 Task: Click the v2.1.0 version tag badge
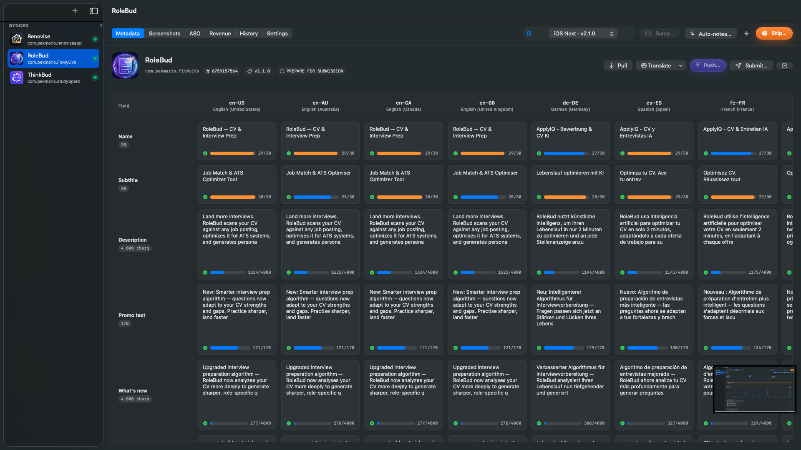[x=259, y=71]
